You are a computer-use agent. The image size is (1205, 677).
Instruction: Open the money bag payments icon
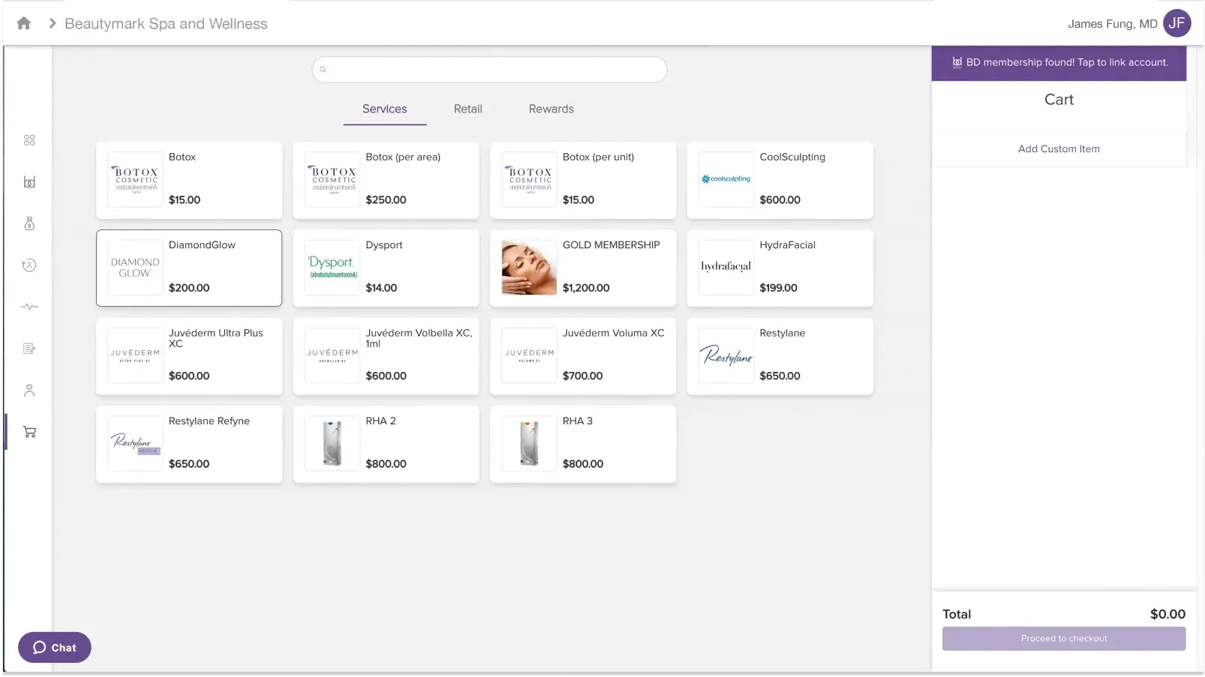point(29,223)
